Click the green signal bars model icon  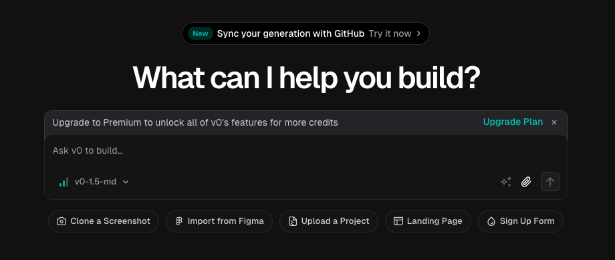pos(64,182)
